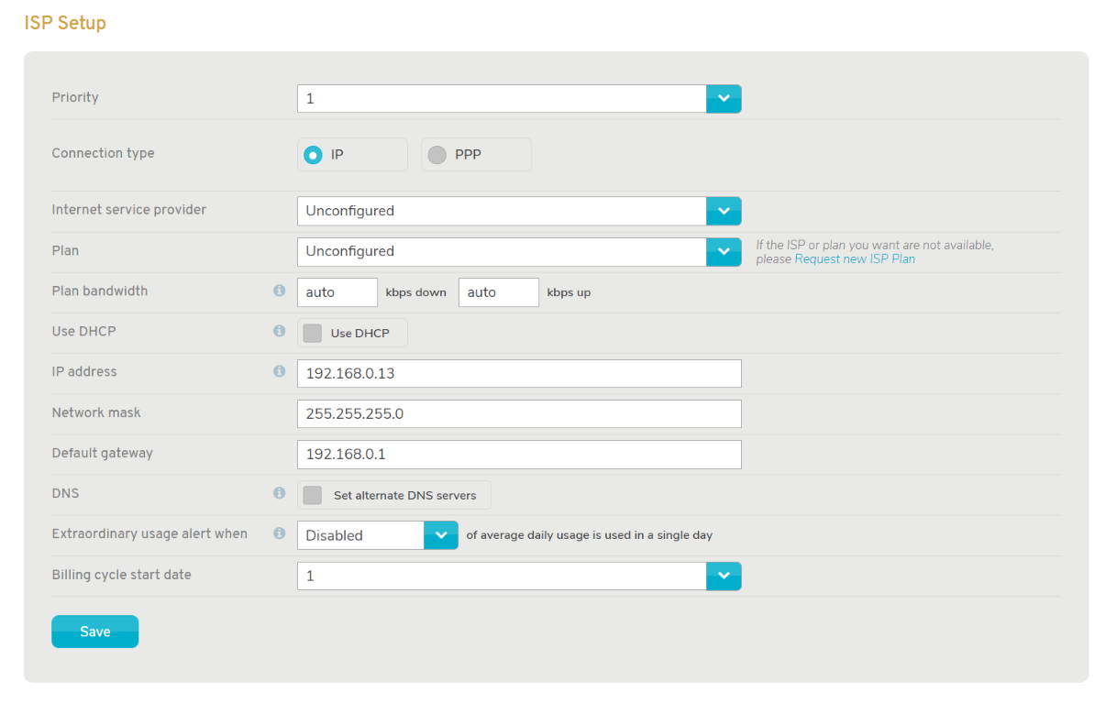
Task: Select the IP connection type
Action: [x=314, y=155]
